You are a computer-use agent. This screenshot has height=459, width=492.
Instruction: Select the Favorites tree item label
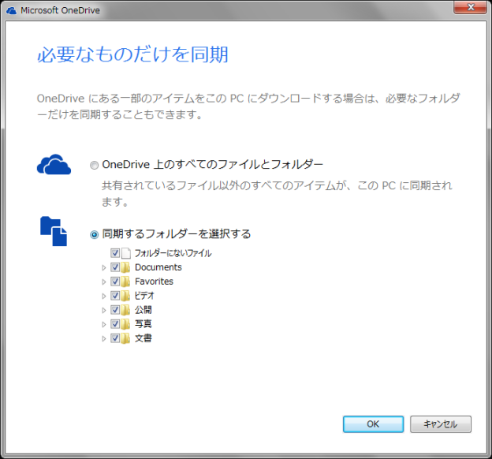point(154,282)
